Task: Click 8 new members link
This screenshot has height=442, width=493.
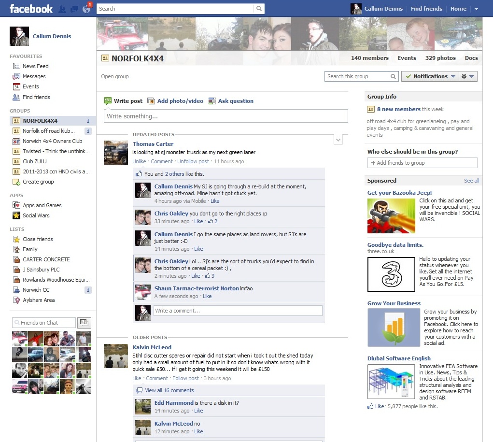Action: [x=399, y=109]
